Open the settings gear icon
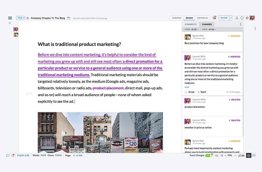262x172 pixels. (247, 18)
